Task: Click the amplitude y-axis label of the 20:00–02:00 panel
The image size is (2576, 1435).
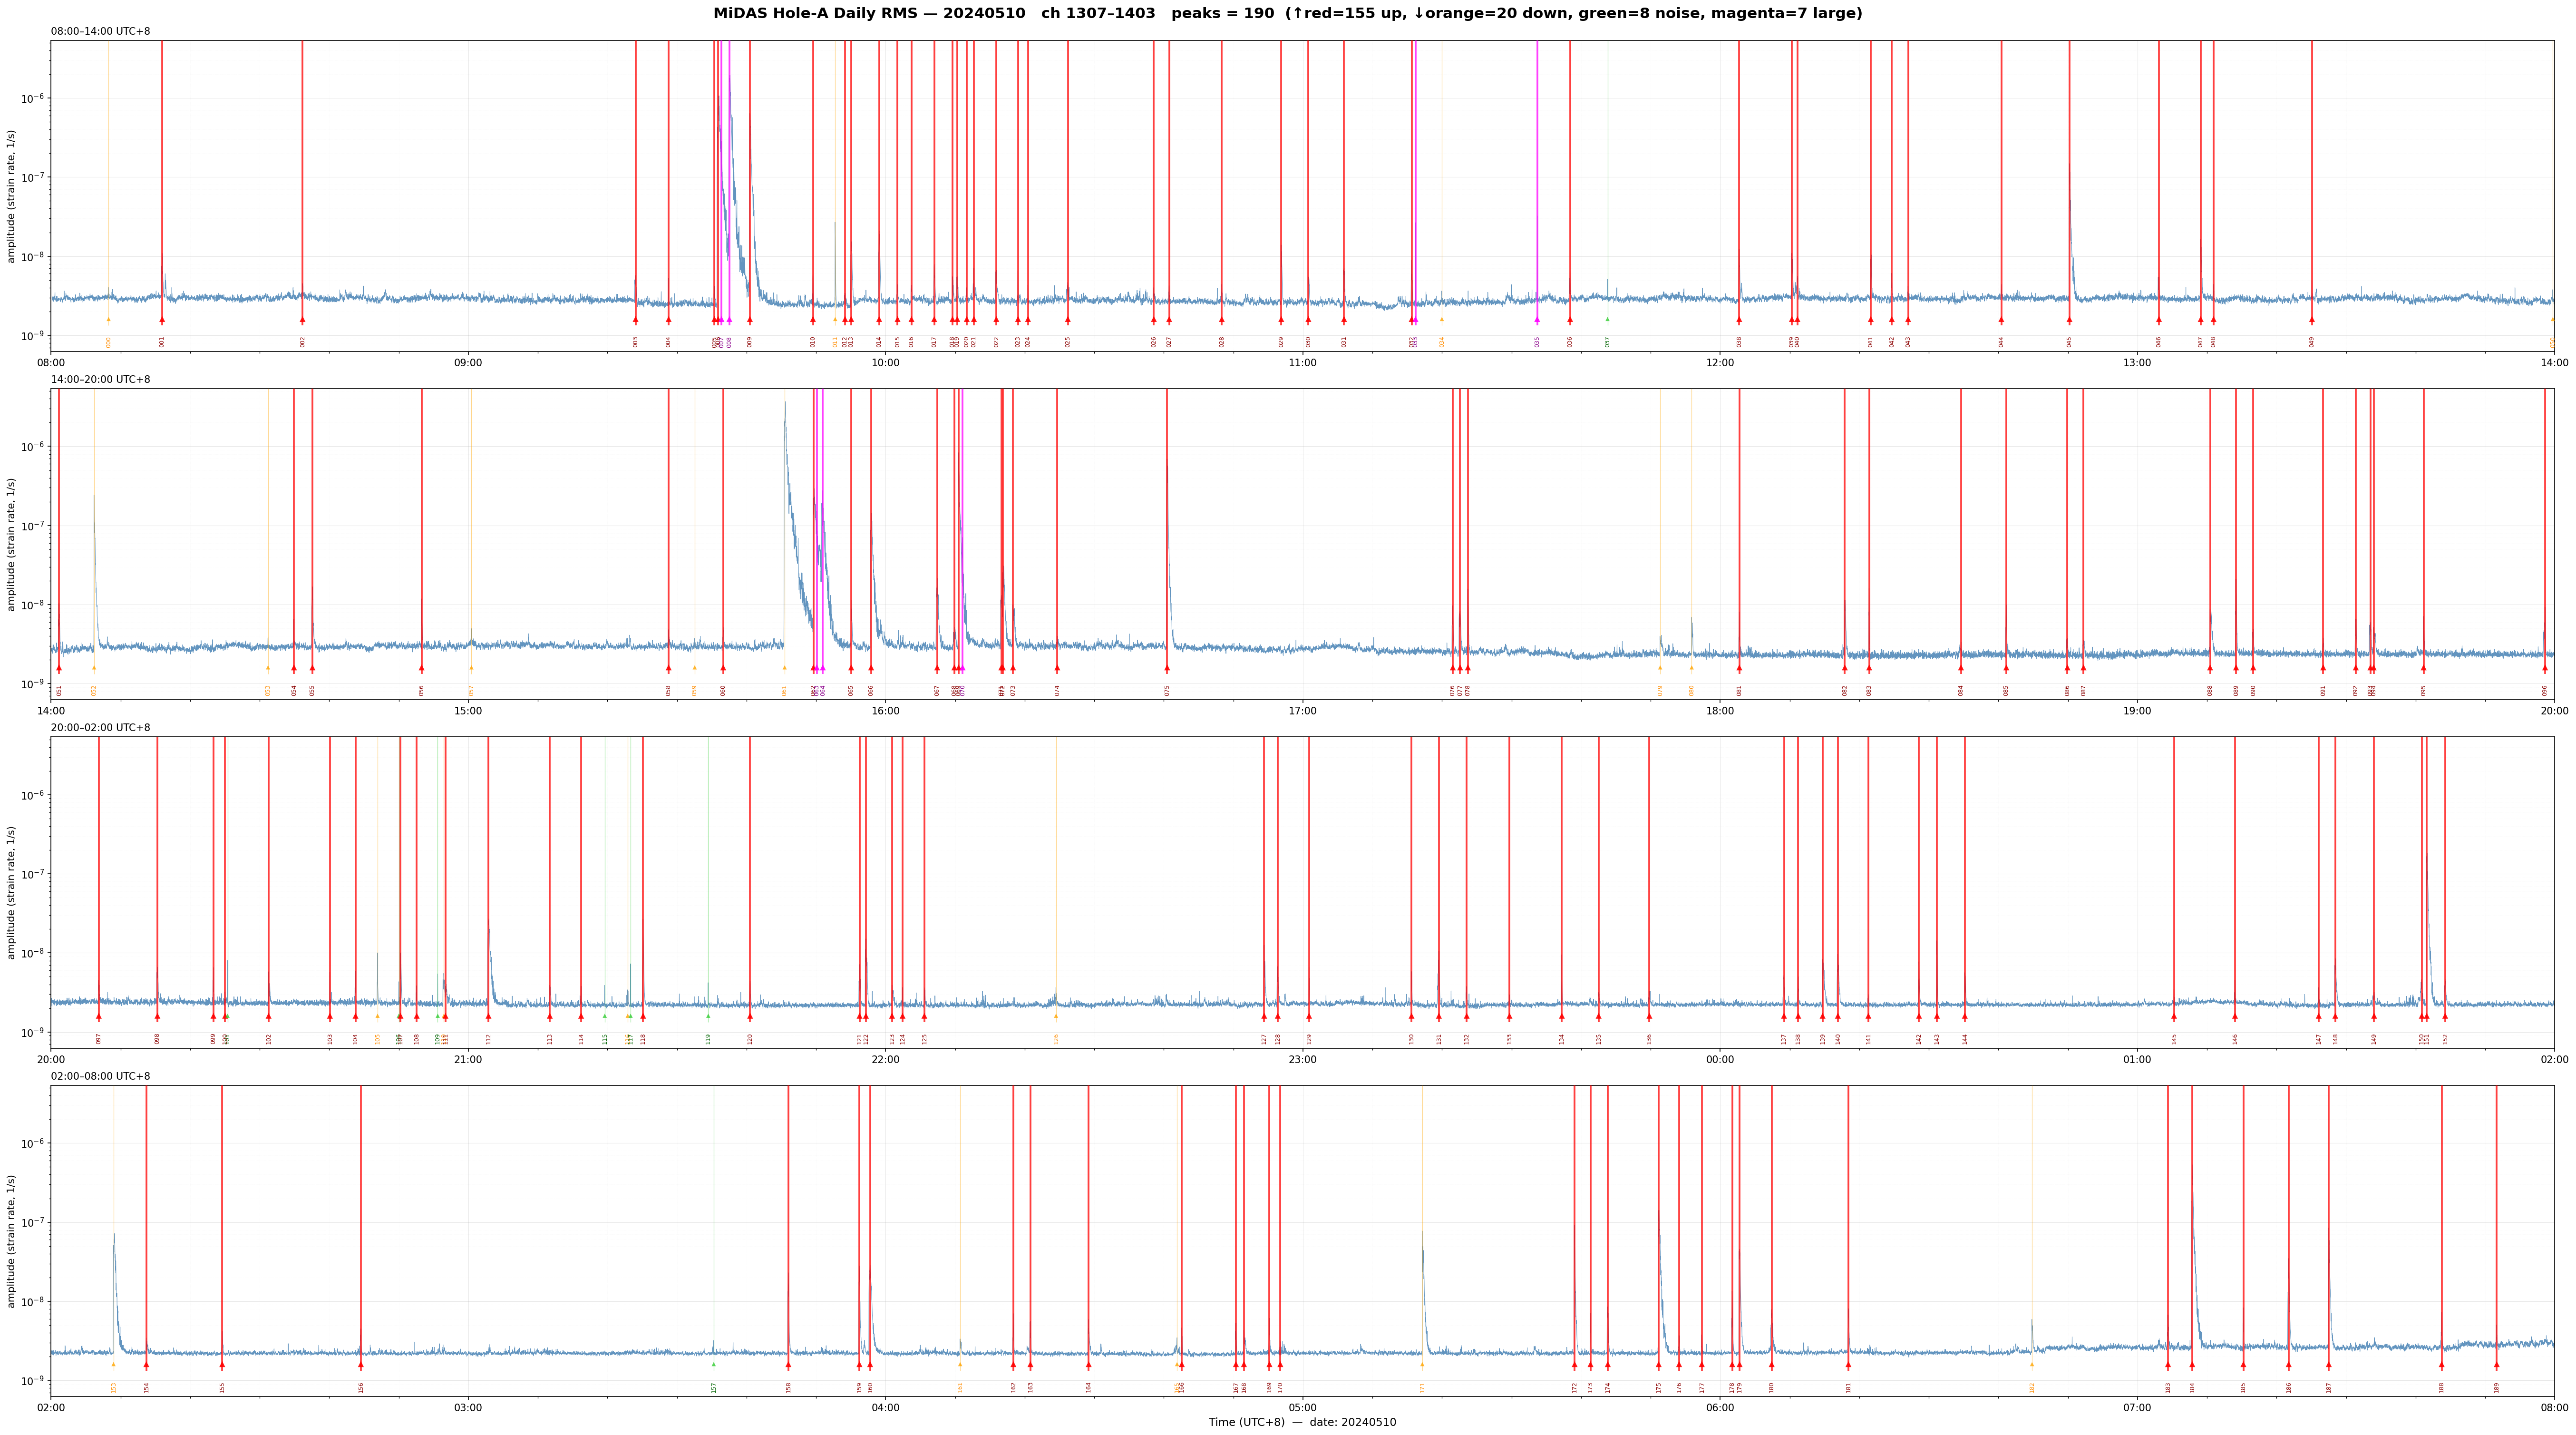Action: (12, 893)
